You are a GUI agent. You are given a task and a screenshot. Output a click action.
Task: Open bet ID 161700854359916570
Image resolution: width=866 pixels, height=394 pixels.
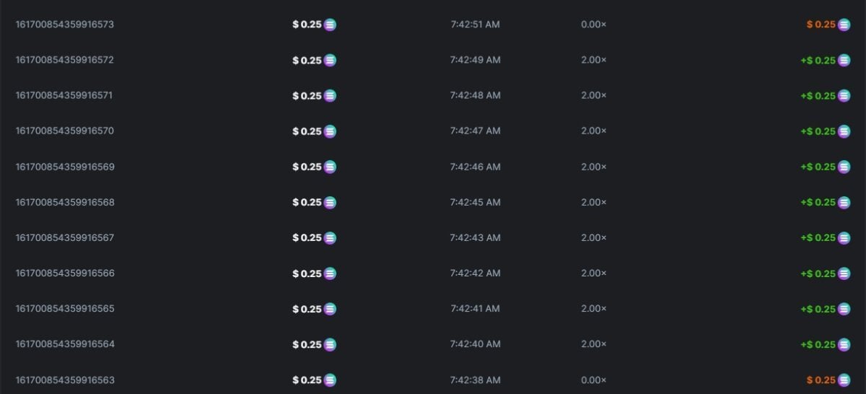point(65,131)
